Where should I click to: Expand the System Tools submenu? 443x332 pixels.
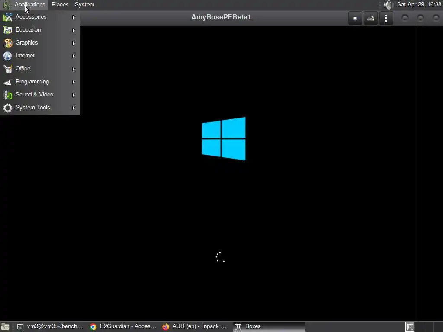click(40, 108)
